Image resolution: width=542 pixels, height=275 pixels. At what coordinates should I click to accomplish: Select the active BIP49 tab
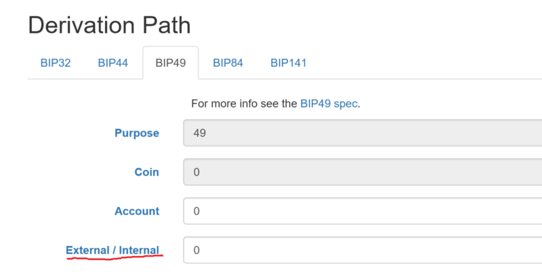(x=171, y=63)
